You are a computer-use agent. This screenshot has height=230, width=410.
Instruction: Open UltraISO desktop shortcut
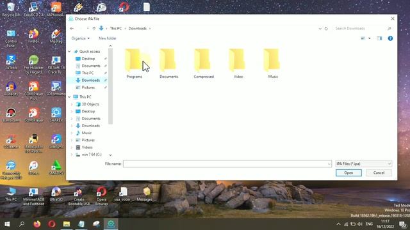56,194
